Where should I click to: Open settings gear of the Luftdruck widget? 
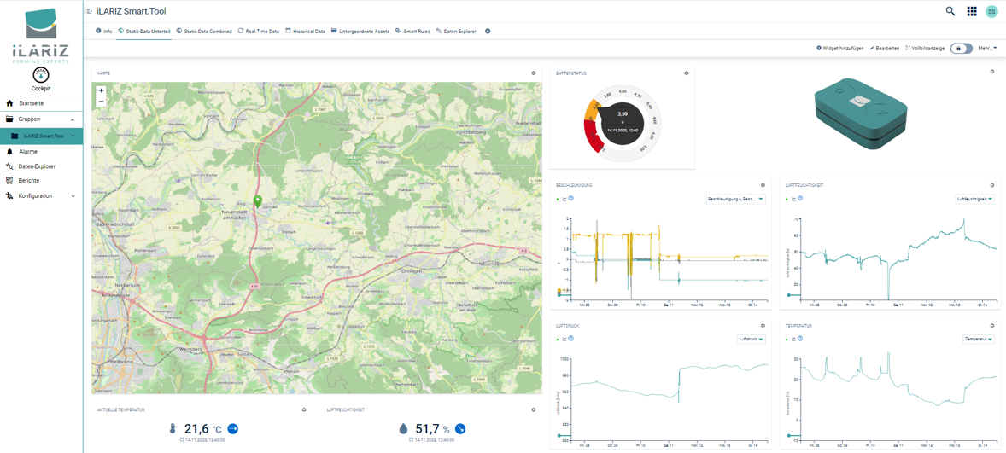[763, 326]
